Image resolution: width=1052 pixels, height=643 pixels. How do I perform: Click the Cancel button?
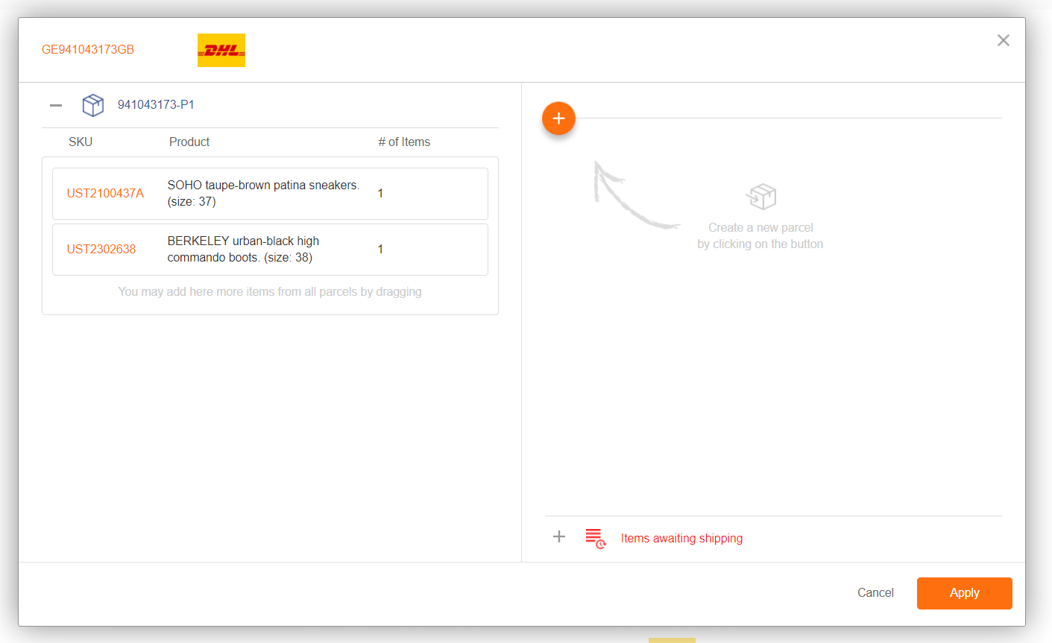875,593
